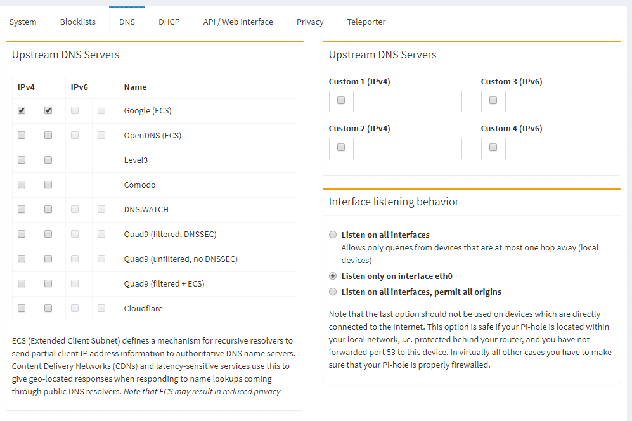The height and width of the screenshot is (421, 632).
Task: Go to API / Web interface tab
Action: click(238, 22)
